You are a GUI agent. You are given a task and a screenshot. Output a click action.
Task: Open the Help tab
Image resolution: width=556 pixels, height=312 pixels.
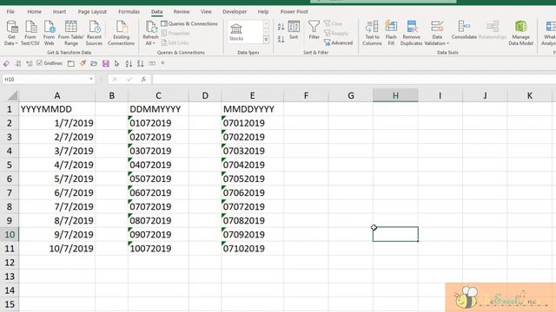pos(262,11)
